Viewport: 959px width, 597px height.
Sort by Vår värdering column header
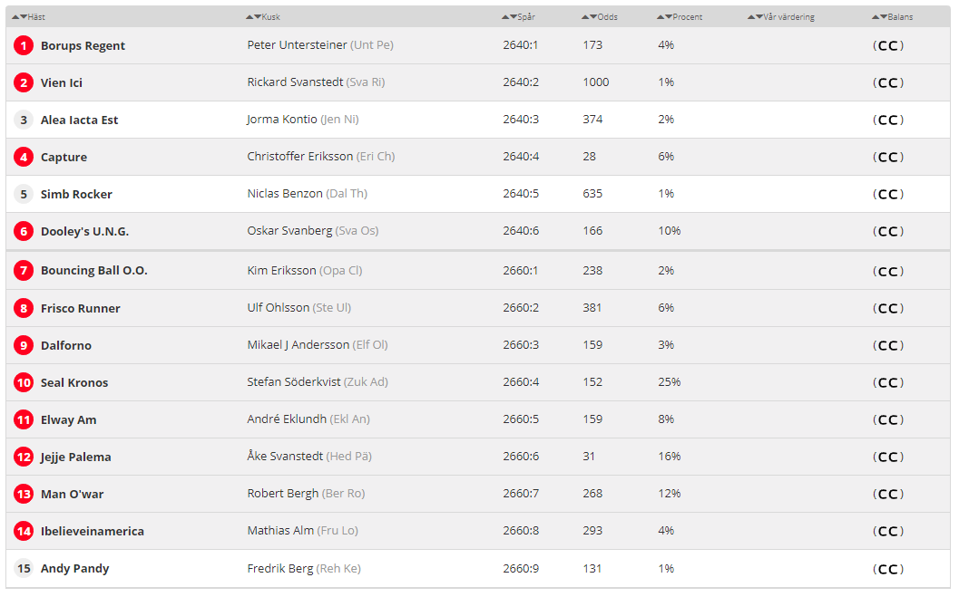781,17
